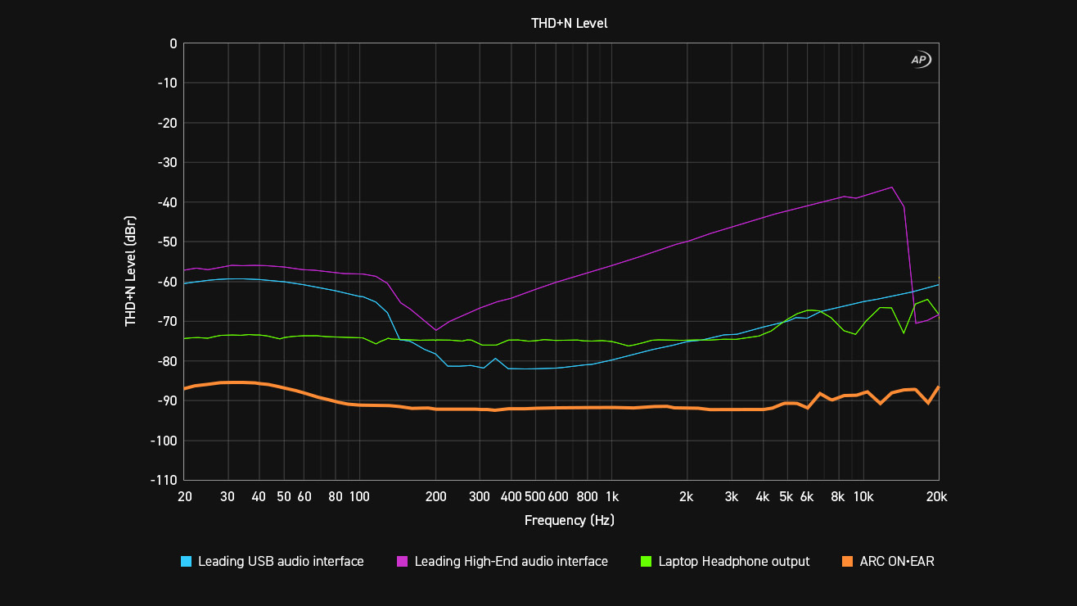Click the THD+N Level chart title
Image resolution: width=1077 pixels, height=606 pixels.
[570, 23]
